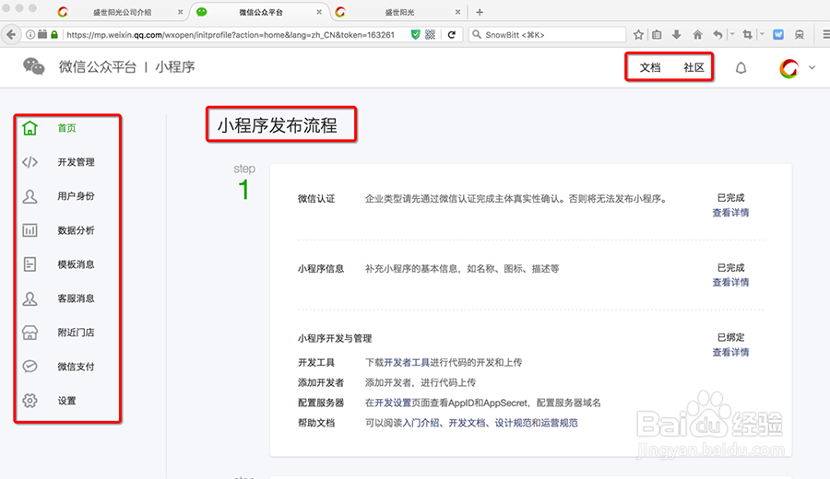The image size is (830, 479).
Task: Click the 微信公众平台 header title
Action: [x=98, y=67]
